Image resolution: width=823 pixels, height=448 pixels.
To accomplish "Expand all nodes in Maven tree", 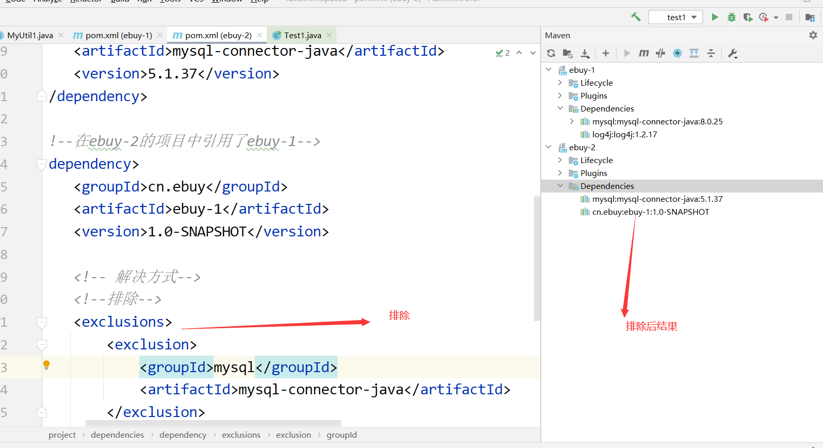I will click(x=694, y=53).
